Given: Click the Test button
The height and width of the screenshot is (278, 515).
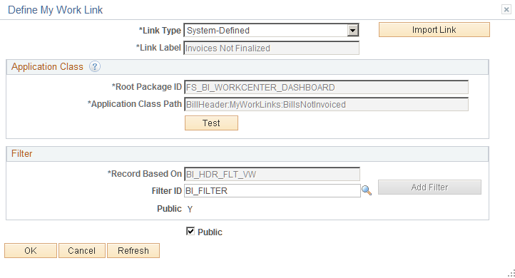Looking at the screenshot, I should (x=211, y=123).
